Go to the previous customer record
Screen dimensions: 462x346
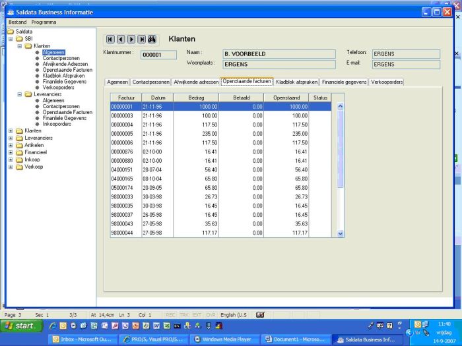coord(121,40)
